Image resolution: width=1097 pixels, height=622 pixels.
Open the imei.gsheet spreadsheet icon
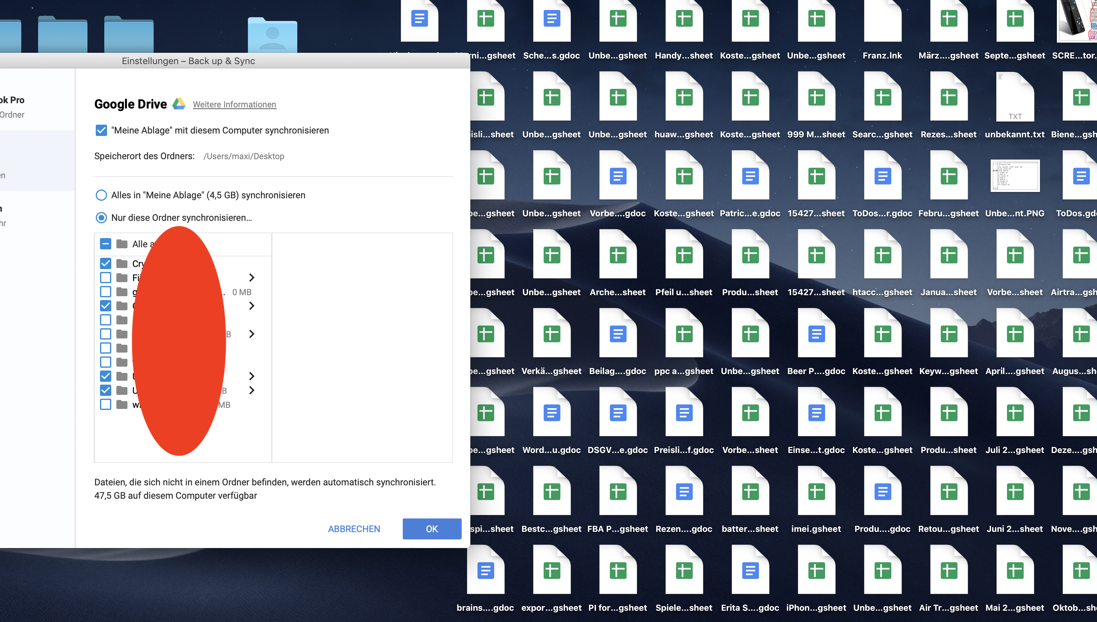pos(816,491)
